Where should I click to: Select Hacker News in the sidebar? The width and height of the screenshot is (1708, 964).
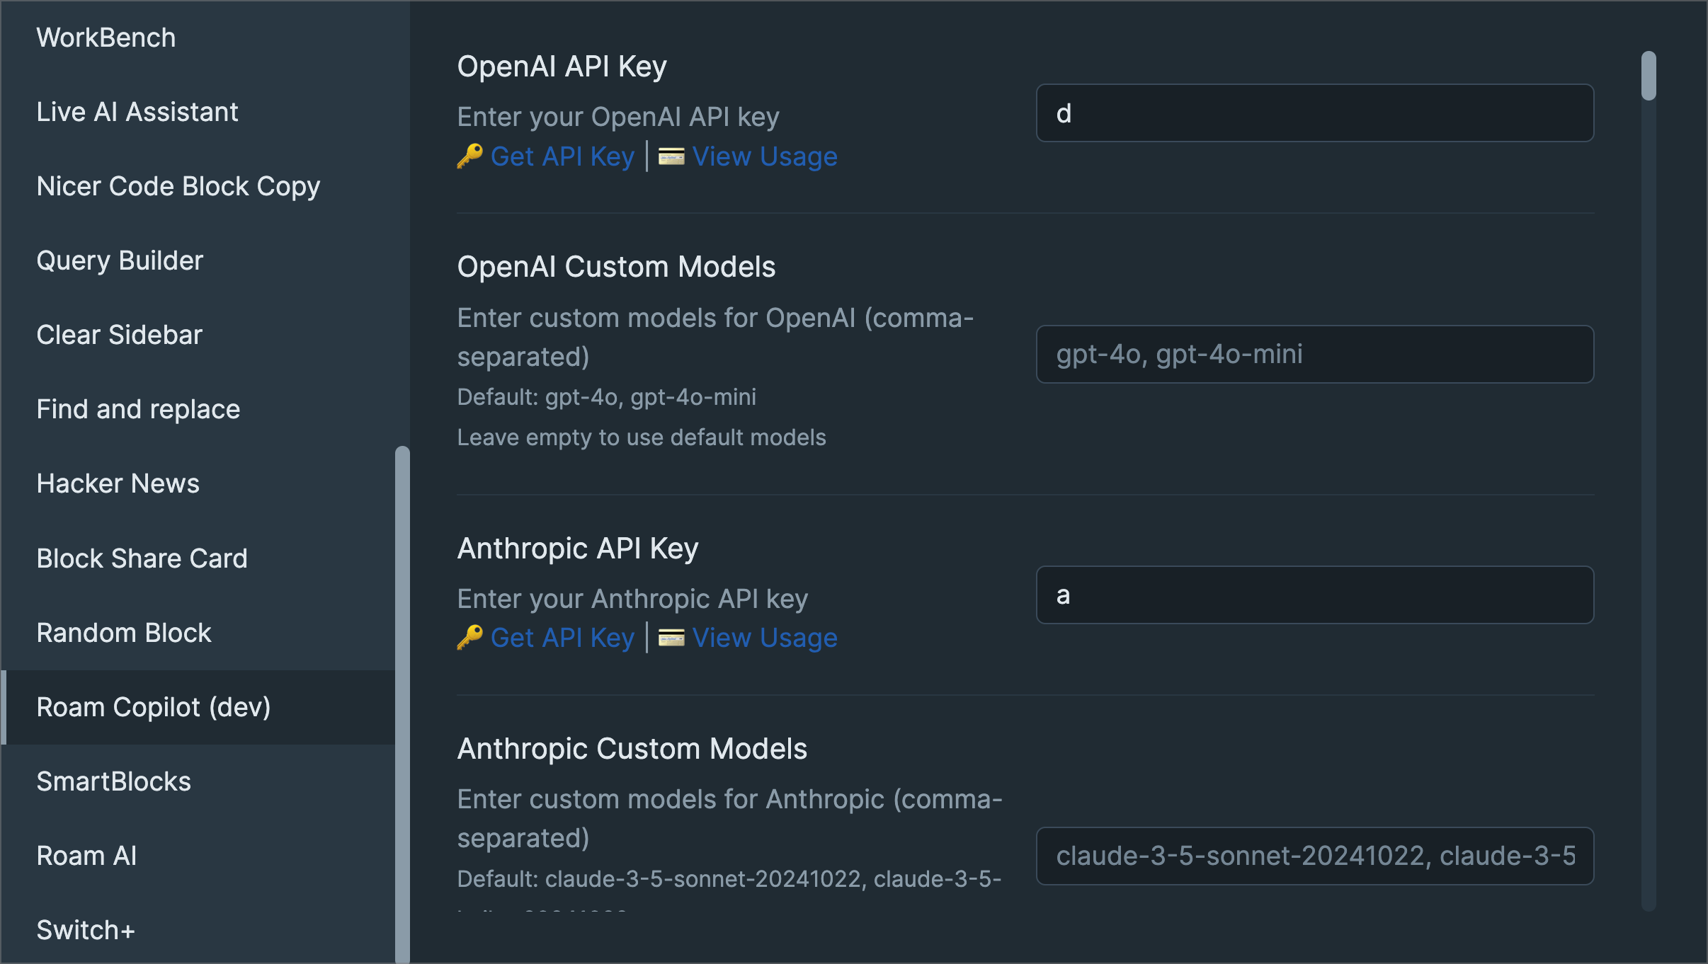click(118, 483)
